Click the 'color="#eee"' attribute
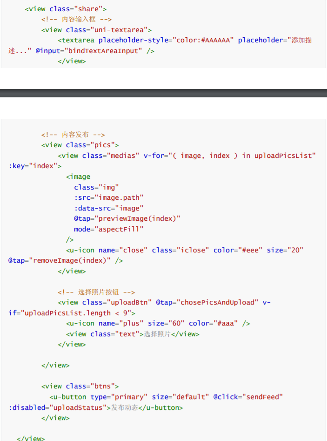 click(x=238, y=250)
